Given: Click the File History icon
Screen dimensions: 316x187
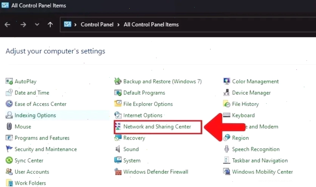Looking at the screenshot, I should 227,104.
